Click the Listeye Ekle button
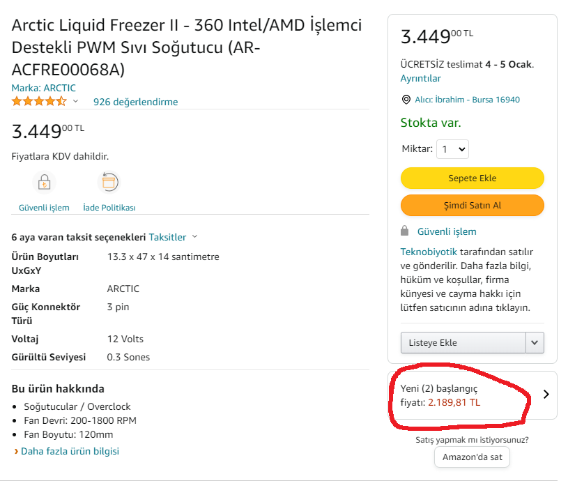568x481 pixels. 463,342
